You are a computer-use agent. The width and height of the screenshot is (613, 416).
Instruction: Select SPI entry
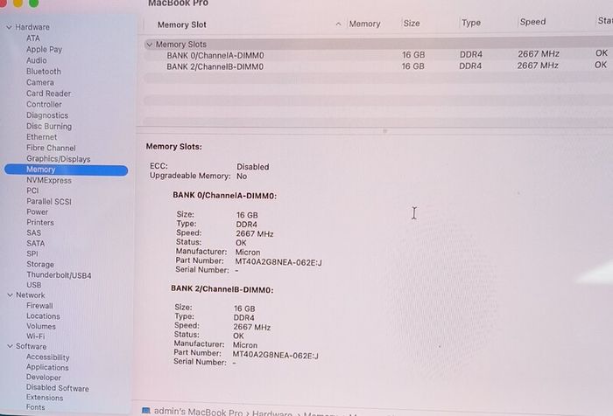[x=32, y=253]
